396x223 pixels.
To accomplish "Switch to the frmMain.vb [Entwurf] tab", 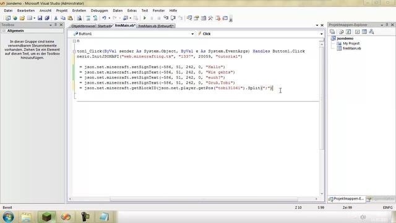I will pos(156,26).
